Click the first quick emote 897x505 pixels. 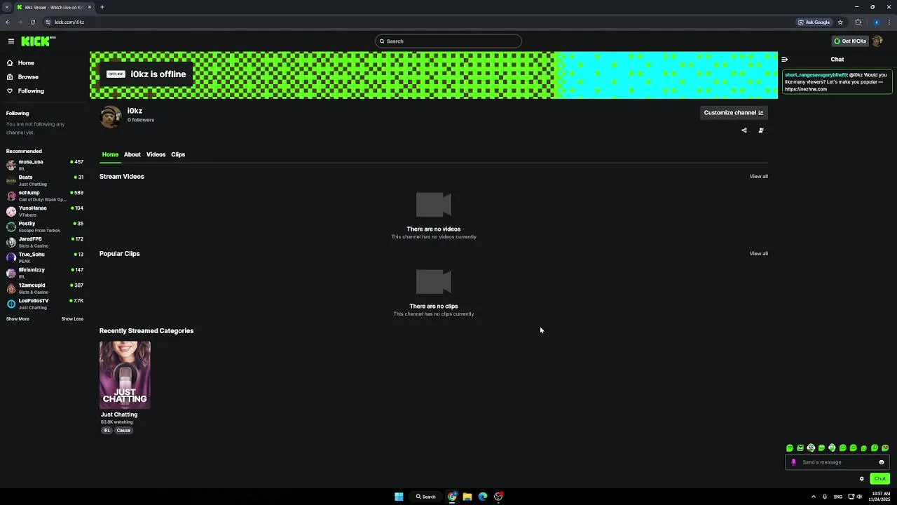click(790, 448)
